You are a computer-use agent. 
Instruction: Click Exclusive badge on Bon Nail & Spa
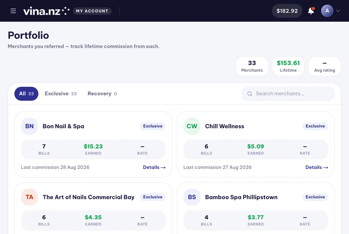pyautogui.click(x=153, y=126)
